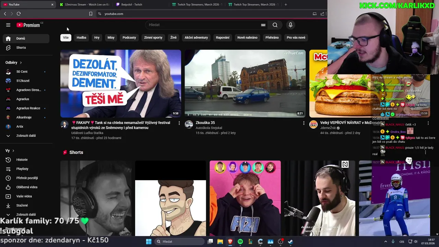
Task: Open Historie in the sidebar
Action: 26,160
